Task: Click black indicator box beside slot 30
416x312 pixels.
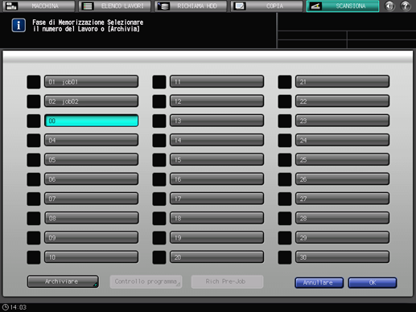Action: 285,257
